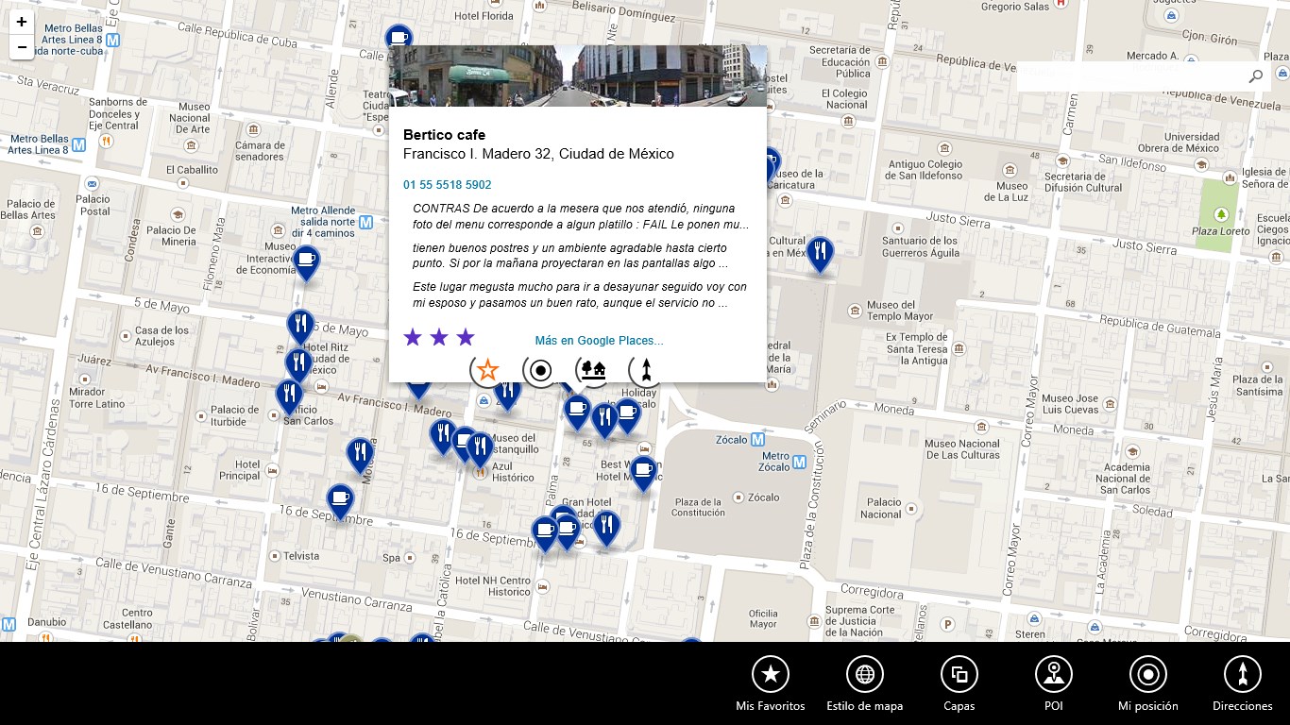
Task: Click the Metro Allende station icon
Action: pos(365,222)
